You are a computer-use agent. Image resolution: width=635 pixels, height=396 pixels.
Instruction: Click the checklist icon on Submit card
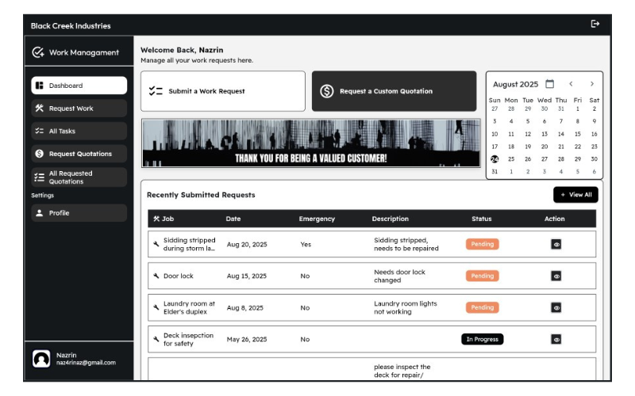pos(156,91)
